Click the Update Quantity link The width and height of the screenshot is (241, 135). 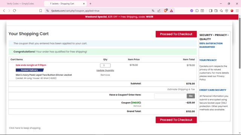click(x=105, y=70)
